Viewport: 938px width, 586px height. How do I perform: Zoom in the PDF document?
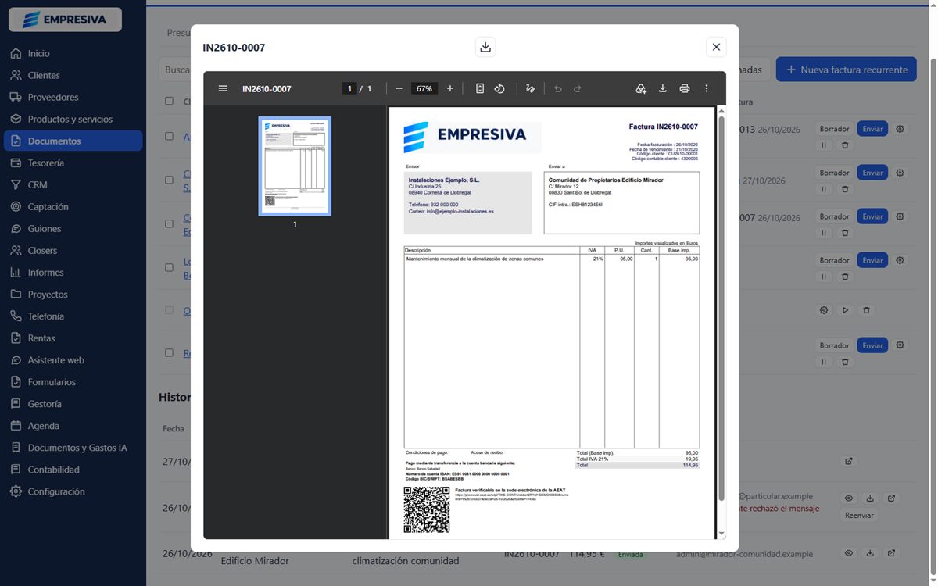[449, 88]
